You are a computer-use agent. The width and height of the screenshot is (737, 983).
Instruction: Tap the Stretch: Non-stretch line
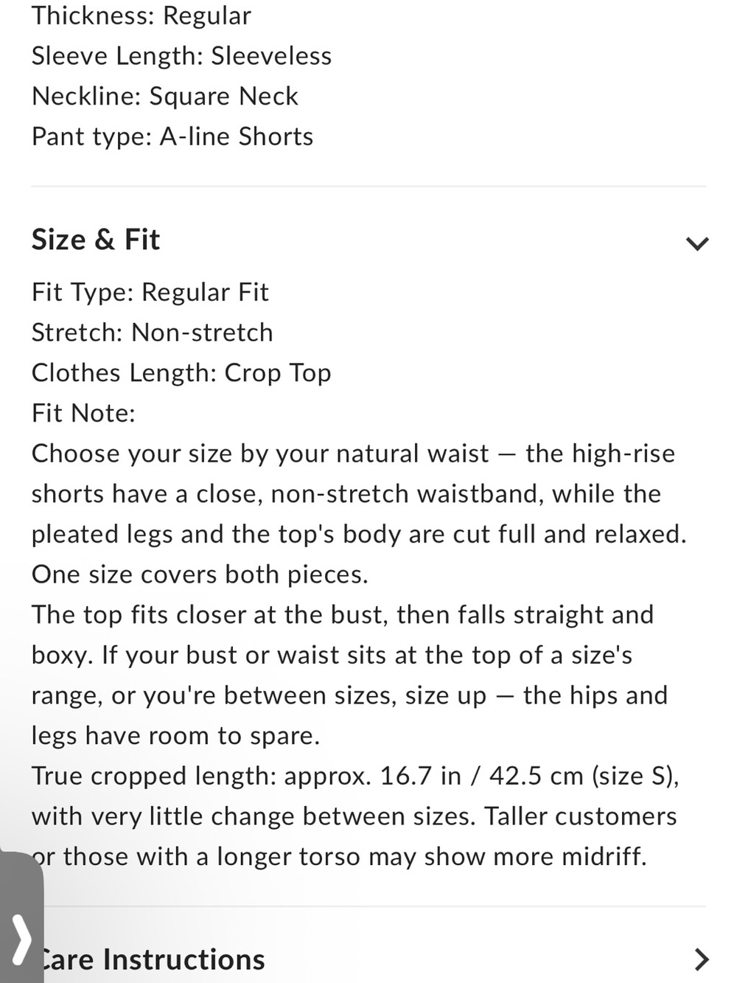tap(152, 333)
